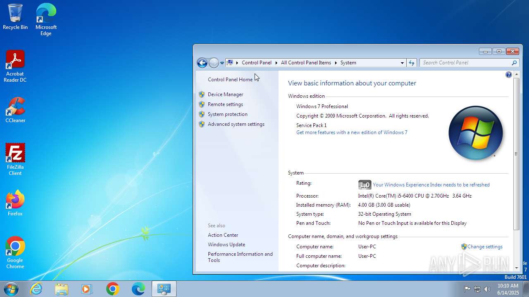Minimize the System window
529x297 pixels.
point(486,52)
